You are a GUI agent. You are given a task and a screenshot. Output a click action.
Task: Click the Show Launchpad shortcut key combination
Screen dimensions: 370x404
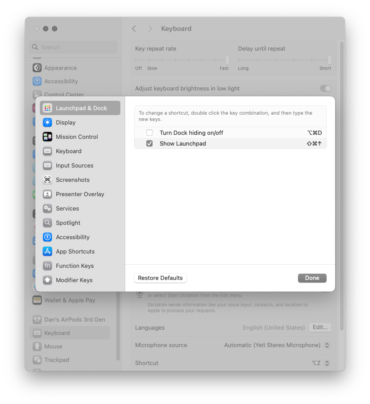tap(314, 143)
